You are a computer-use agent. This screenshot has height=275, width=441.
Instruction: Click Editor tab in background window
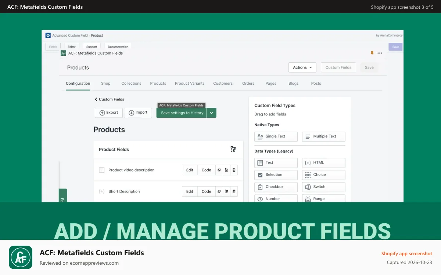coord(72,47)
